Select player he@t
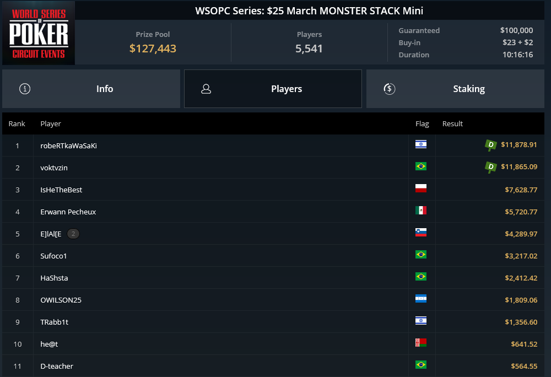The image size is (551, 377). 49,344
